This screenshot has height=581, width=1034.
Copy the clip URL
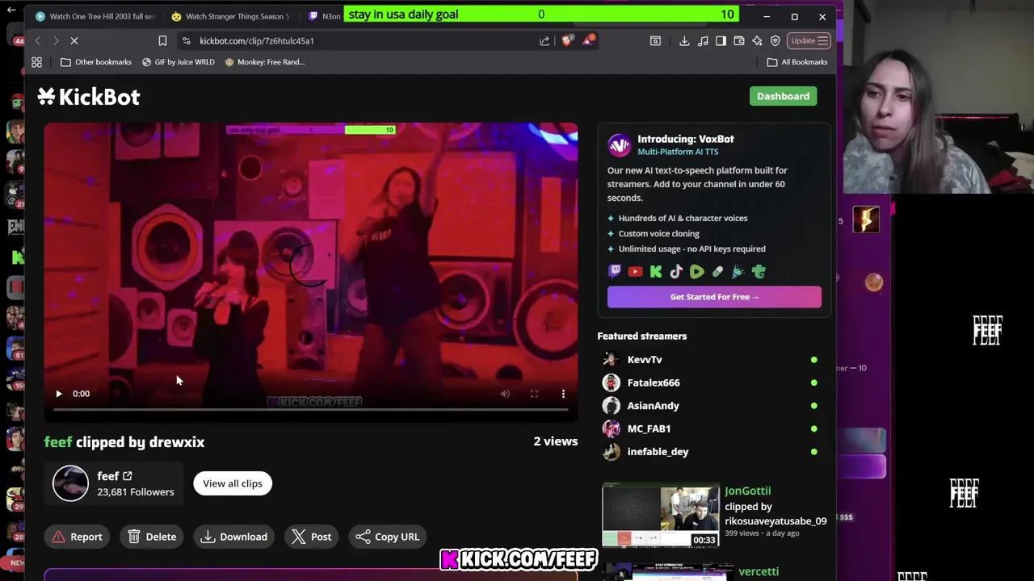click(x=388, y=537)
